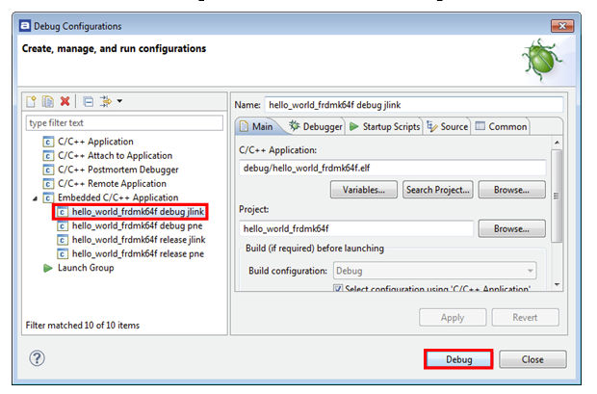Click the filter launch configurations icon
The width and height of the screenshot is (597, 394).
point(105,101)
